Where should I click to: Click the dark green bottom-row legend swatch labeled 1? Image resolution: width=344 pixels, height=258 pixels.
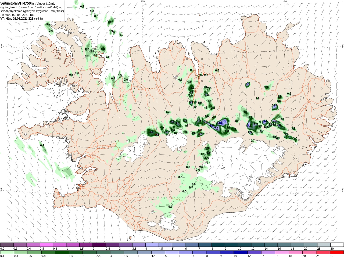[x=62, y=252]
